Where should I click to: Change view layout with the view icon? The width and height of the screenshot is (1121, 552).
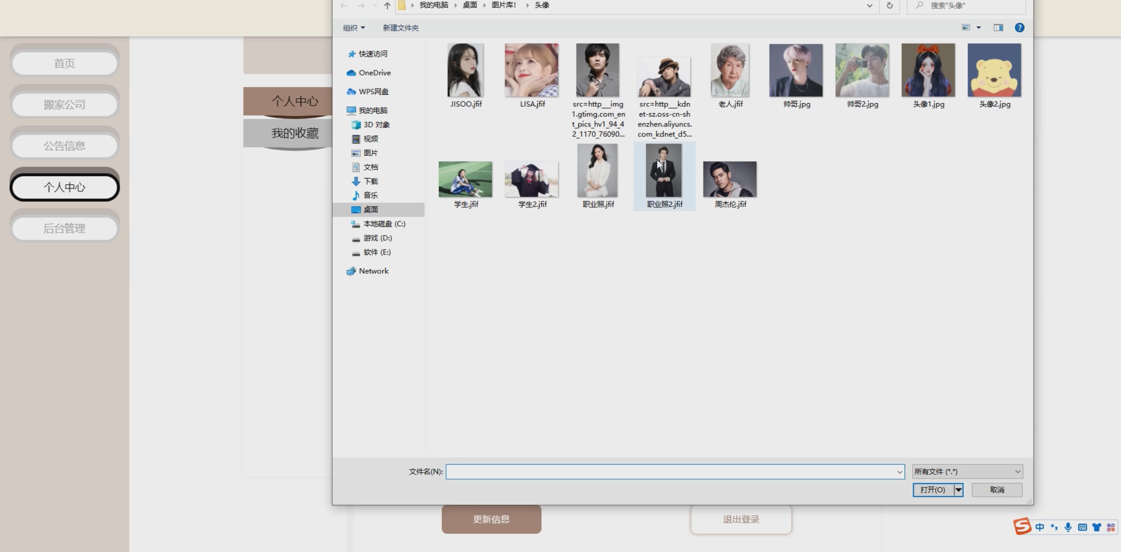click(966, 28)
